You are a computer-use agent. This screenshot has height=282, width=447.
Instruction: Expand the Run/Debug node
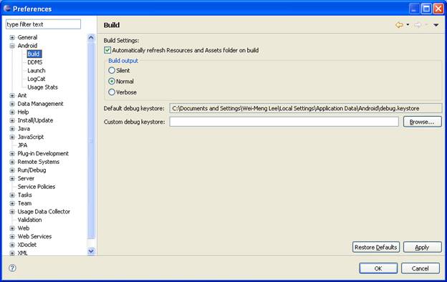tap(12, 170)
